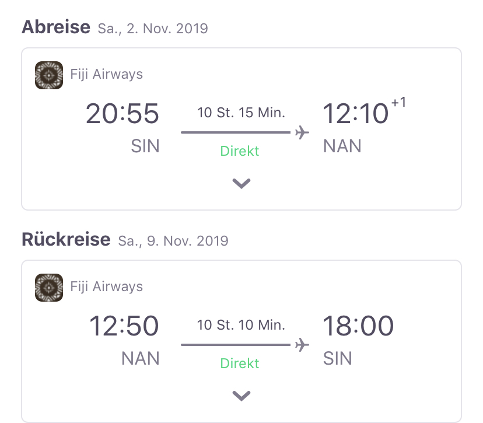Image resolution: width=483 pixels, height=423 pixels.
Task: Click departure date Sa., 2. Nov. 2019
Action: (x=153, y=29)
